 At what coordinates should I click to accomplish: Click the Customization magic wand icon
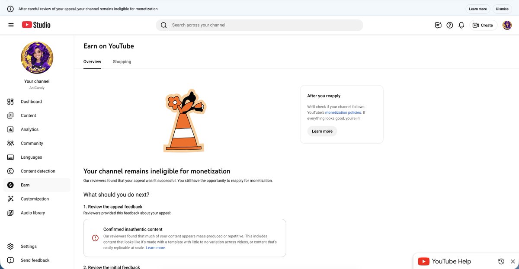click(10, 199)
